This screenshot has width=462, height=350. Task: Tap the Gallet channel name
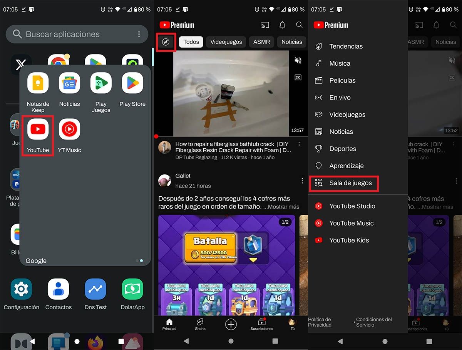183,176
